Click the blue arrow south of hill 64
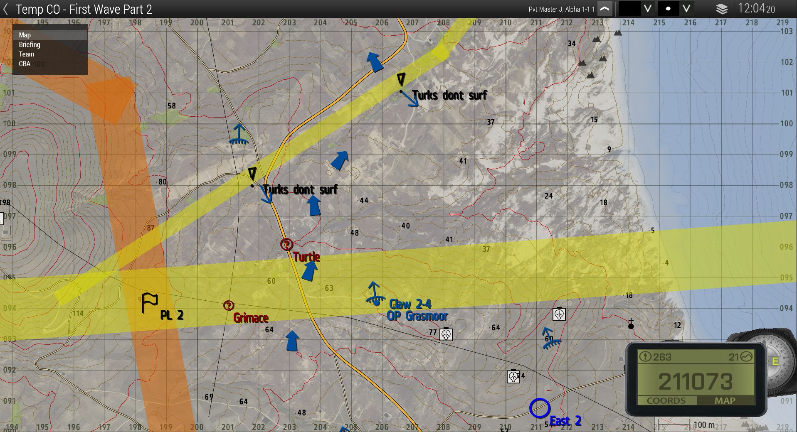Image resolution: width=797 pixels, height=432 pixels. [x=292, y=341]
